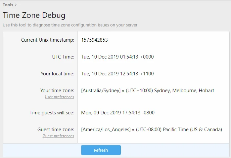Screen dimensions: 231x158
Task: Select the Current Unix timestamp label
Action: tap(48, 40)
